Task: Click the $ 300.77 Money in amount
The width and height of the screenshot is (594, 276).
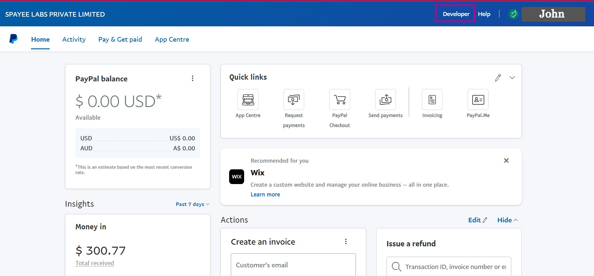Action: (101, 251)
